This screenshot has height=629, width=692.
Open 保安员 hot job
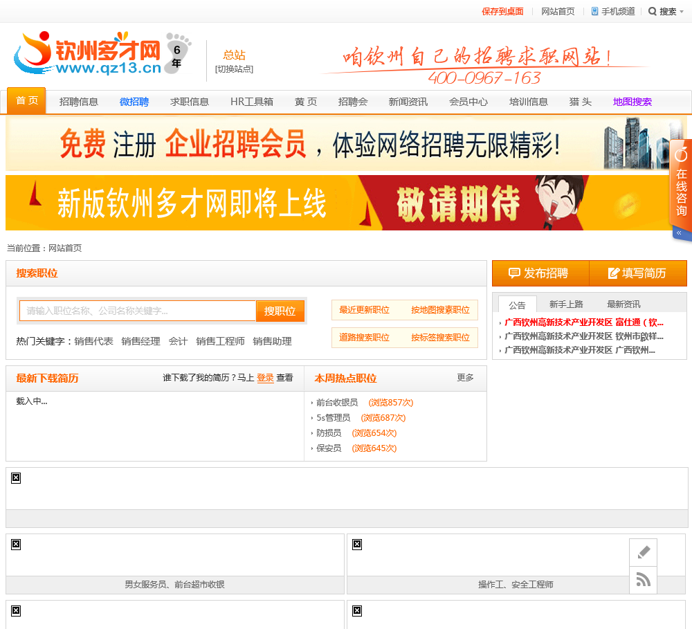pyautogui.click(x=329, y=448)
